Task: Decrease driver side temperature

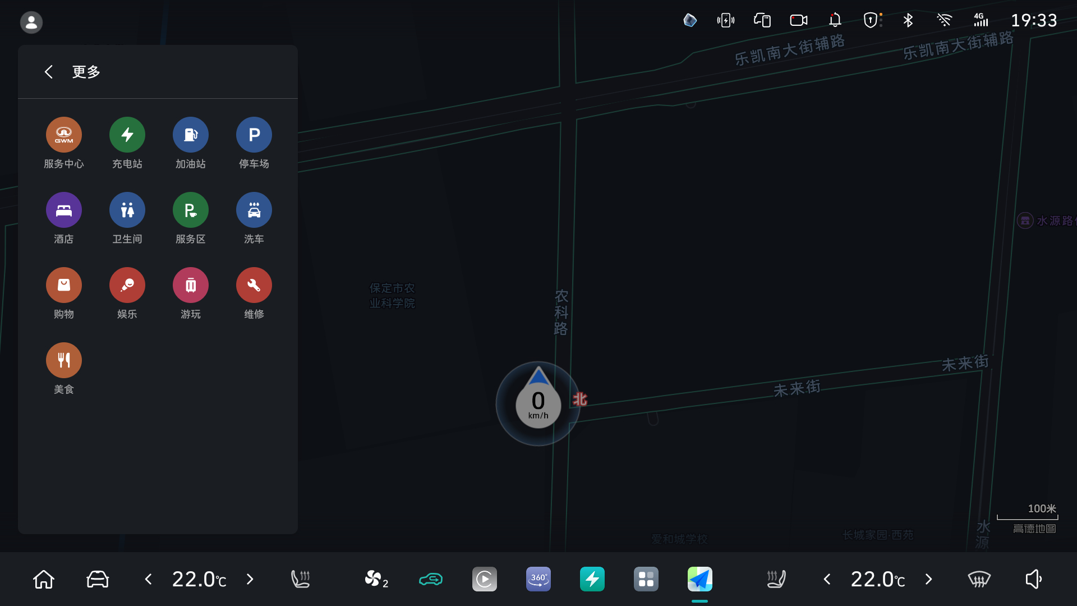Action: pyautogui.click(x=148, y=579)
